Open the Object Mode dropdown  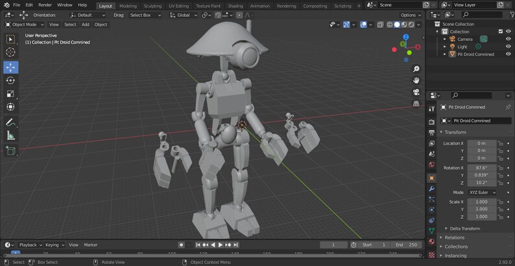point(25,25)
